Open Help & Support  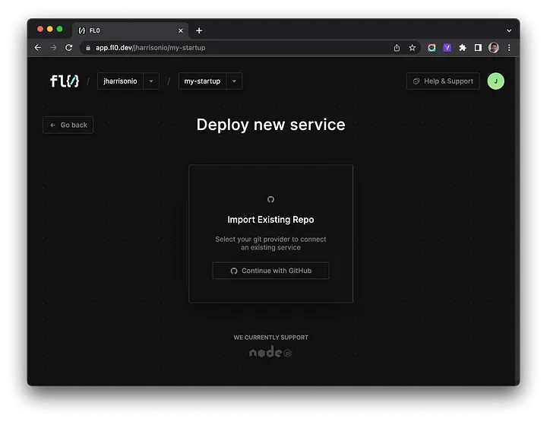click(x=443, y=81)
